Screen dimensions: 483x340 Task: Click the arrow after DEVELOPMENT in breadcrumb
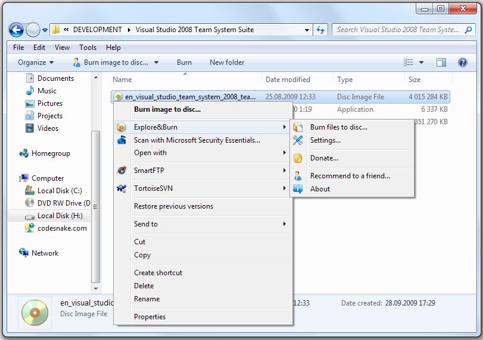129,30
